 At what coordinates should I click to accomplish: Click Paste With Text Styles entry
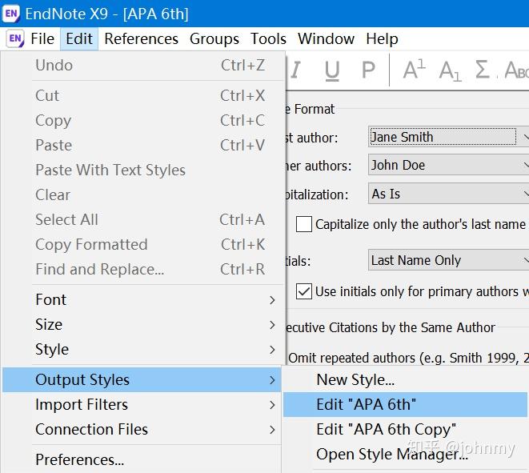click(142, 170)
